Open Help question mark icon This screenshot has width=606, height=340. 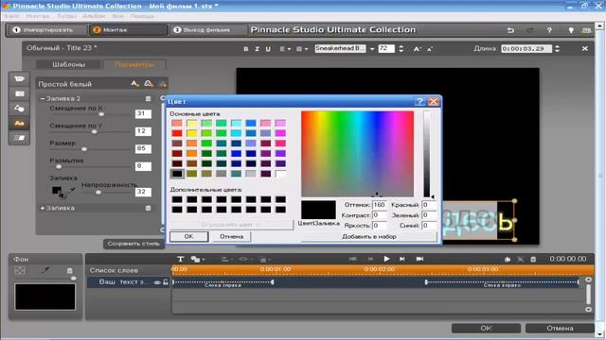pos(549,30)
